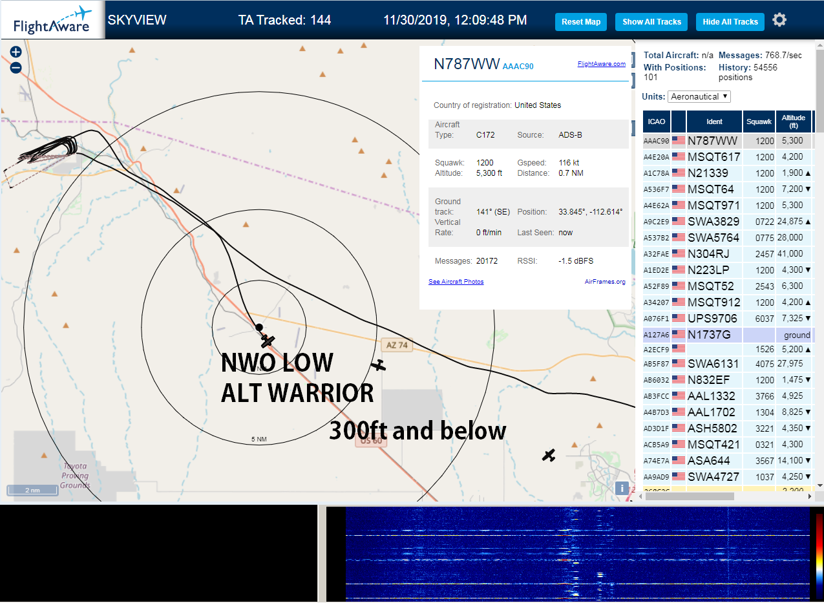Click the A2ECF9 ICAO cell
The height and width of the screenshot is (603, 824).
(656, 350)
